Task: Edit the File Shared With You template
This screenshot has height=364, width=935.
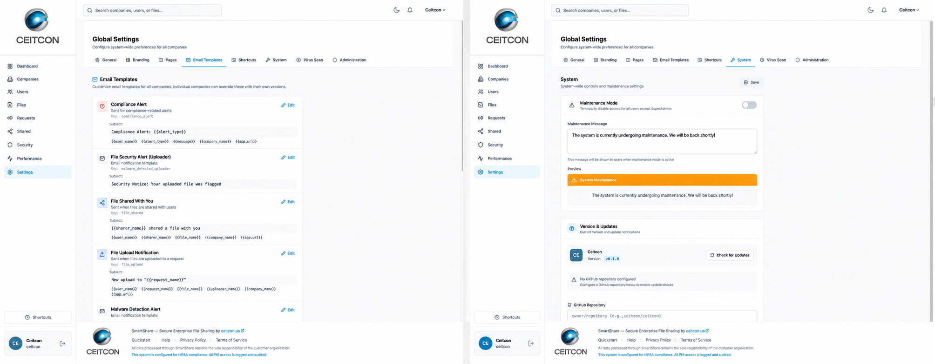Action: [288, 202]
